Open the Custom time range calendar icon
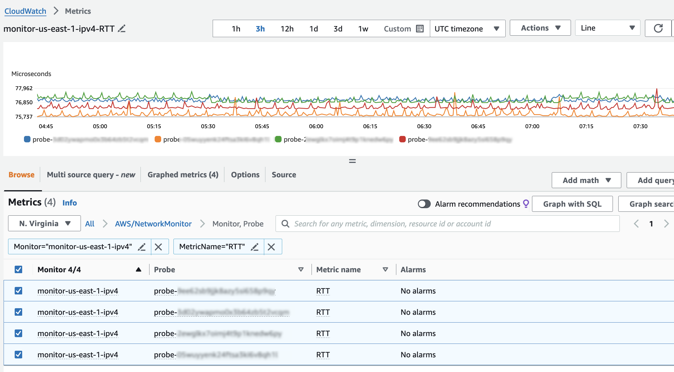 pyautogui.click(x=420, y=29)
